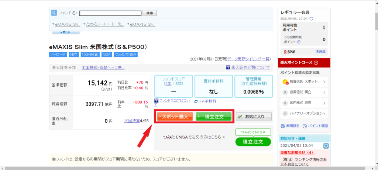Open 重要なお知らせ(4) link

298,152
